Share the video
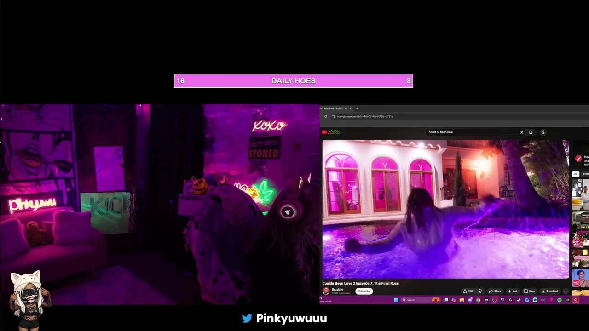The height and width of the screenshot is (331, 589). pos(495,291)
